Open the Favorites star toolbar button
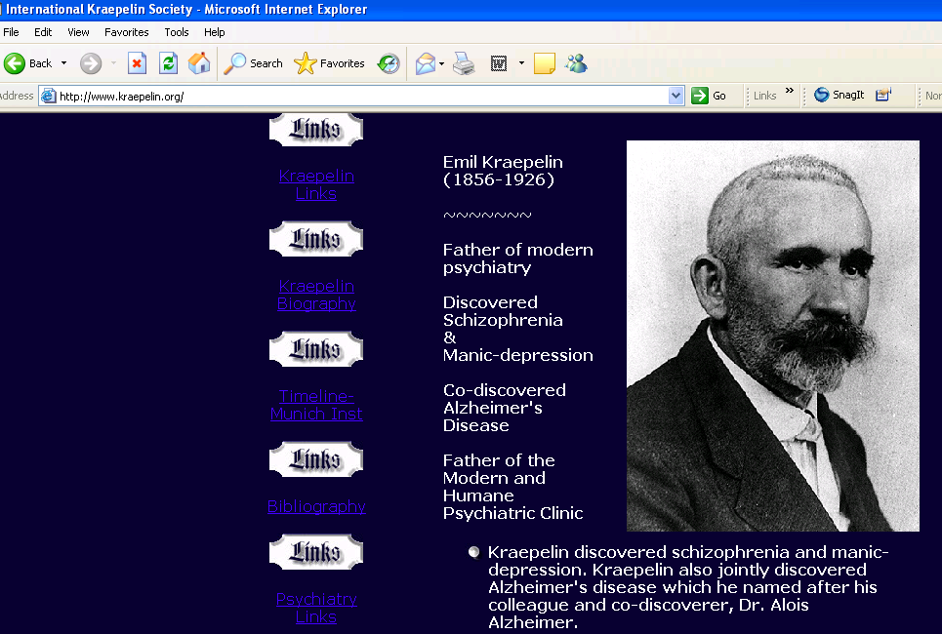 coord(329,63)
